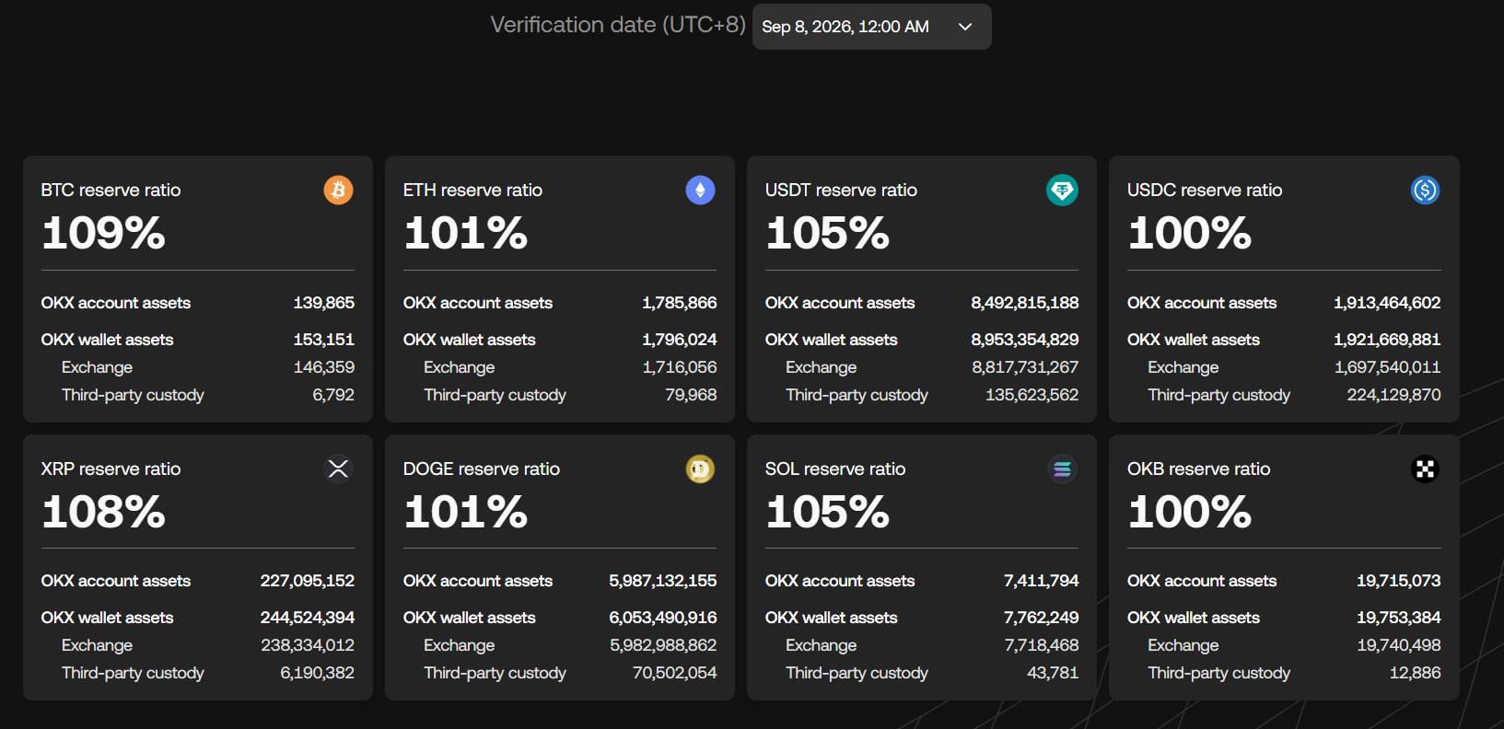Click the 108% XRP ratio value
Image resolution: width=1504 pixels, height=729 pixels.
[104, 512]
